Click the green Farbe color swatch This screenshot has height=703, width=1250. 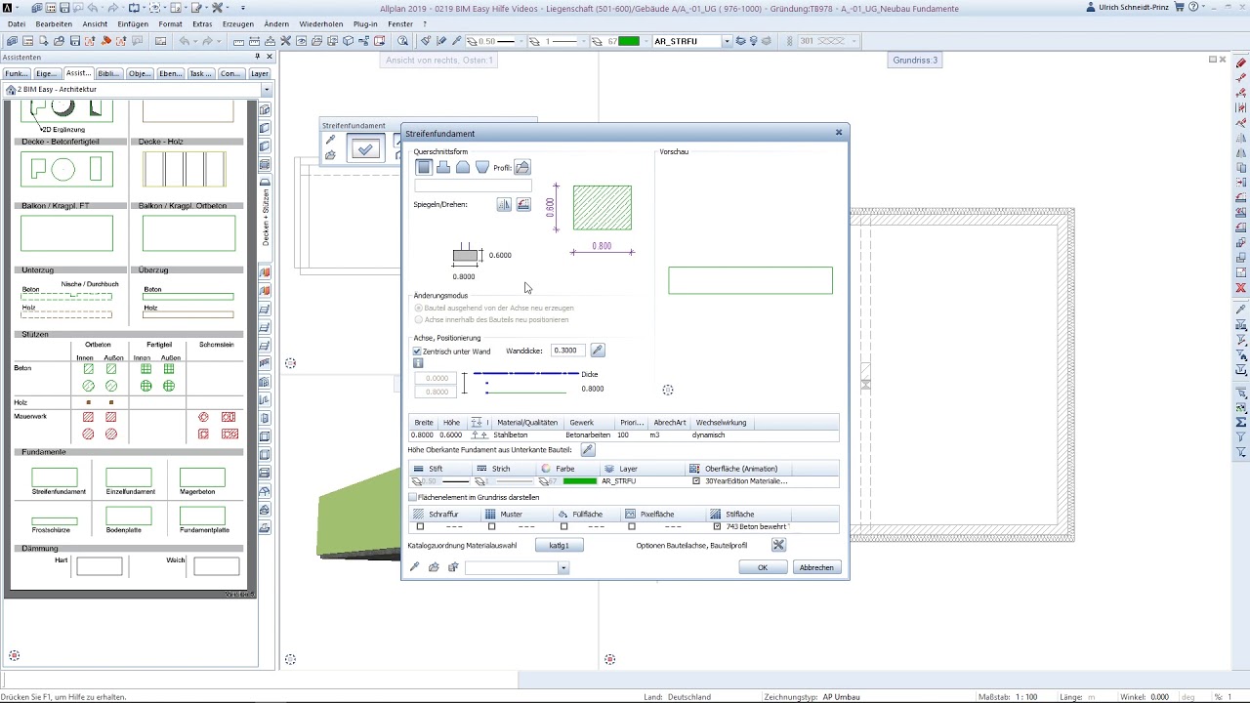[x=580, y=481]
